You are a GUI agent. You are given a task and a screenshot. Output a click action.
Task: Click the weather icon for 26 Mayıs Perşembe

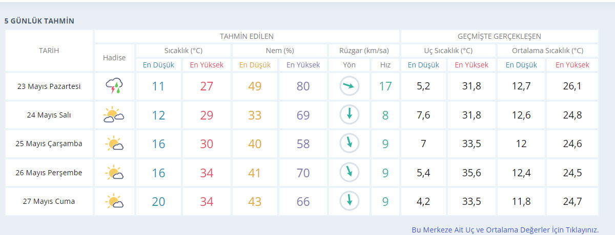[114, 173]
